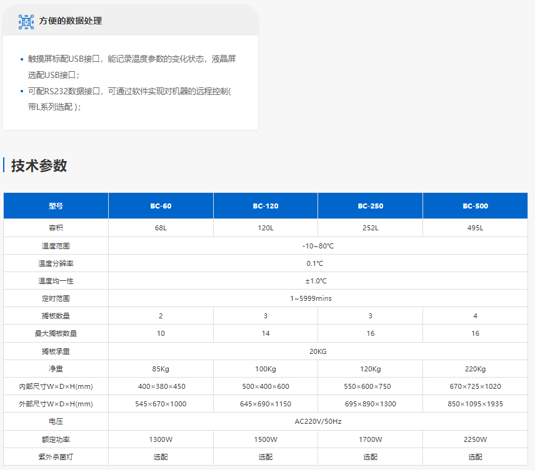Screen dimensions: 535x470
Task: Click the 紫外杀菌灯 row label
Action: (x=56, y=457)
